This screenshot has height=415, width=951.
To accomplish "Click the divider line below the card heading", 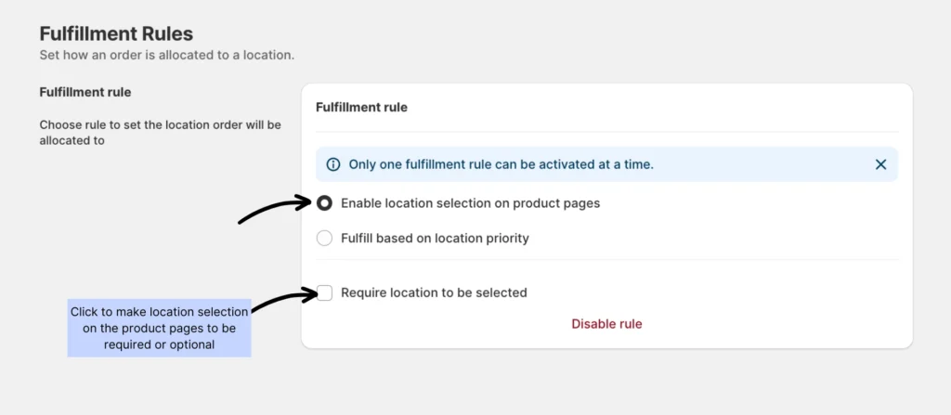I will pyautogui.click(x=606, y=132).
